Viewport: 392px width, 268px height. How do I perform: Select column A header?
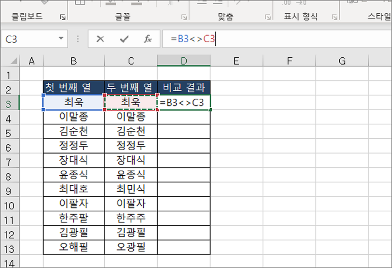point(31,61)
